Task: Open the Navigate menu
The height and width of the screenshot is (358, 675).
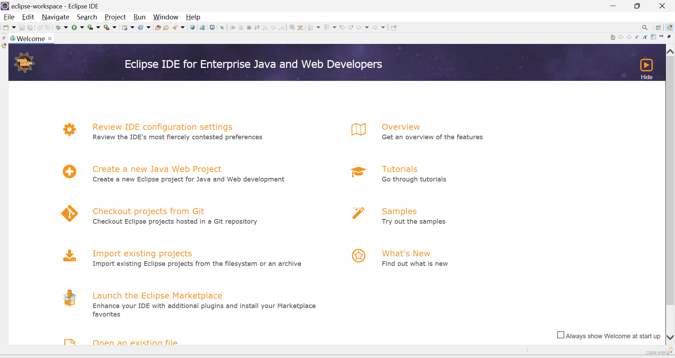Action: (56, 17)
